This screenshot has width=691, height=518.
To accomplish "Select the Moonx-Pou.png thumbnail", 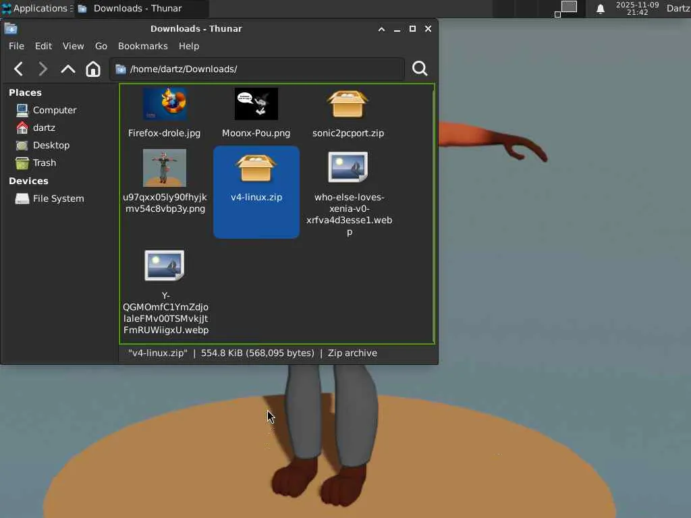I will [256, 104].
